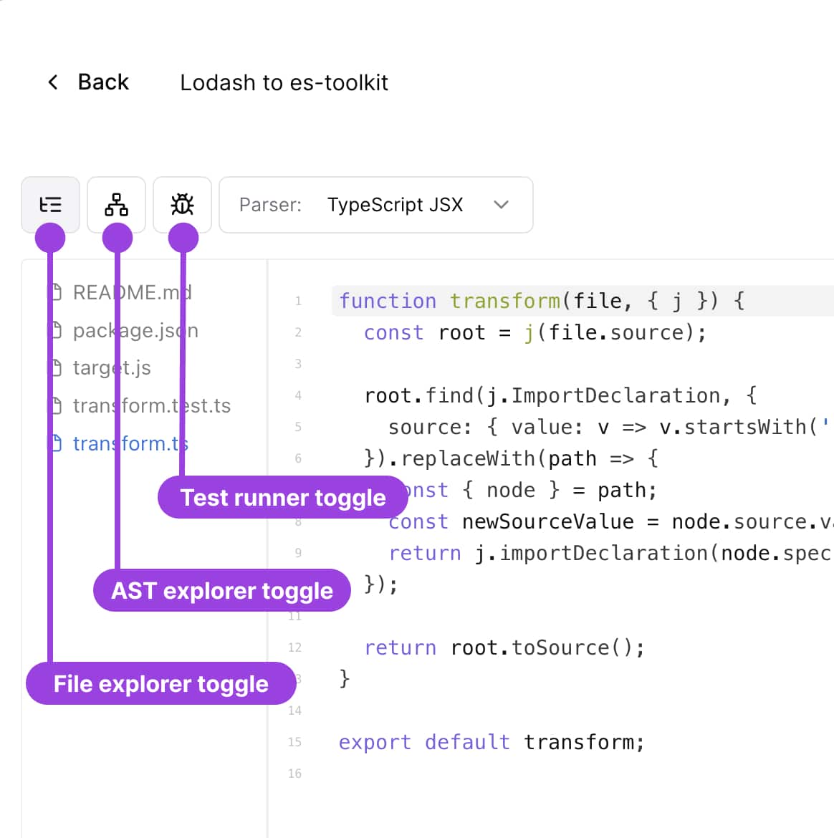
Task: Go back using the Back link
Action: pos(102,82)
